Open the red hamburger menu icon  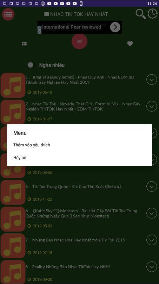[x=8, y=14]
